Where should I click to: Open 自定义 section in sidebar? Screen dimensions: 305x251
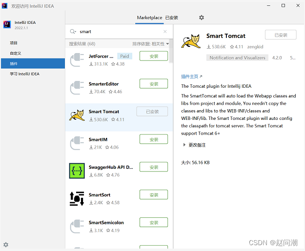[x=16, y=53]
